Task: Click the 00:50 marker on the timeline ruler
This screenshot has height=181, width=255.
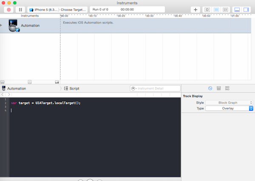Action: click(x=207, y=16)
